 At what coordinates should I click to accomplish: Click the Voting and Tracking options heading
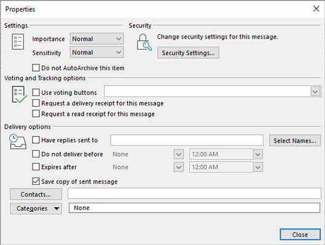(x=45, y=78)
